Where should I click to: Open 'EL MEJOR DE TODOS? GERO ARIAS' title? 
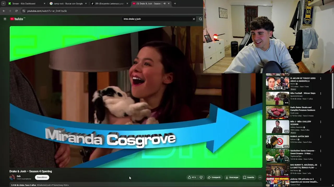[303, 80]
